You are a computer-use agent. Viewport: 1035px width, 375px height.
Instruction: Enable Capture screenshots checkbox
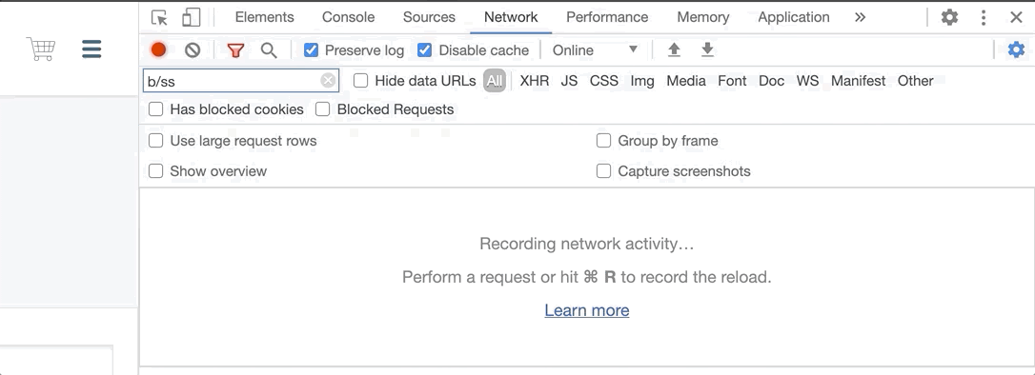pyautogui.click(x=603, y=171)
